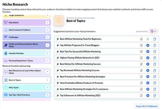This screenshot has width=162, height=109.
Task: Click the AI badge next to powered by
Action: point(153,31)
